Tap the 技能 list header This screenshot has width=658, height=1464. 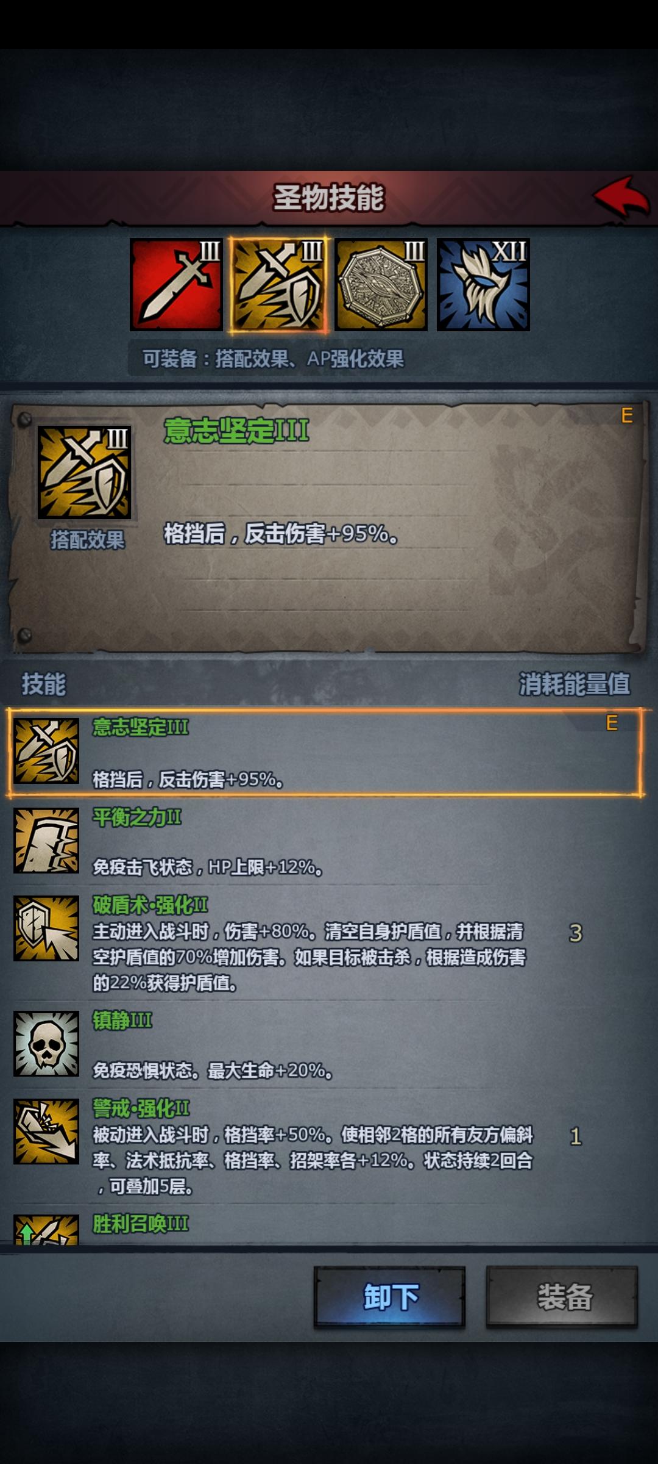coord(44,684)
